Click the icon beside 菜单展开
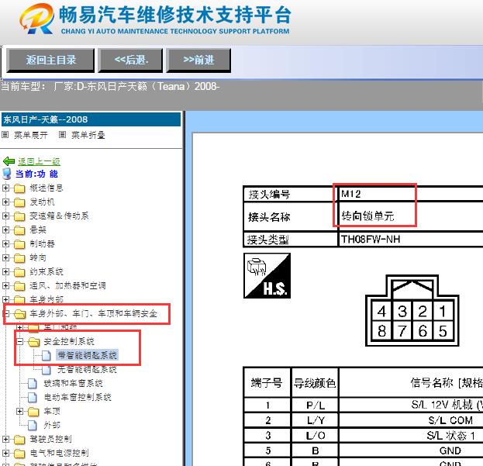 pos(5,135)
